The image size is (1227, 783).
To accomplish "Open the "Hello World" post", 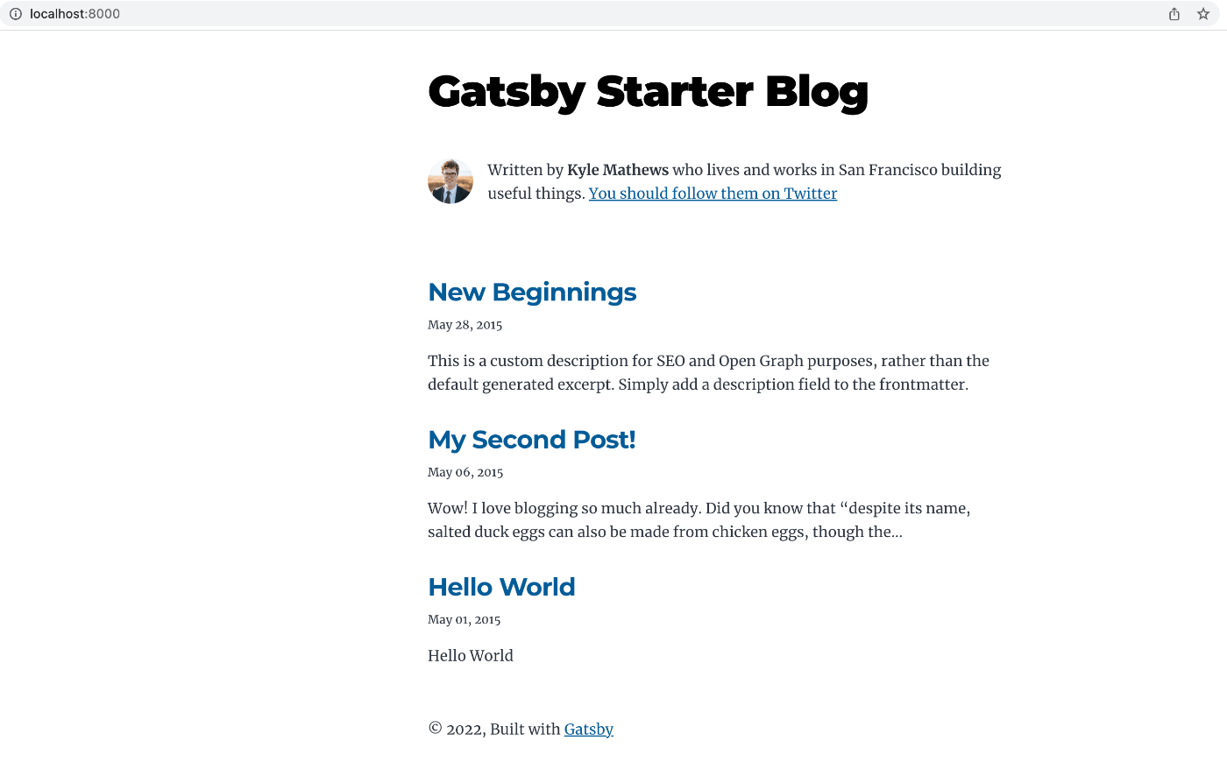I will pos(501,587).
